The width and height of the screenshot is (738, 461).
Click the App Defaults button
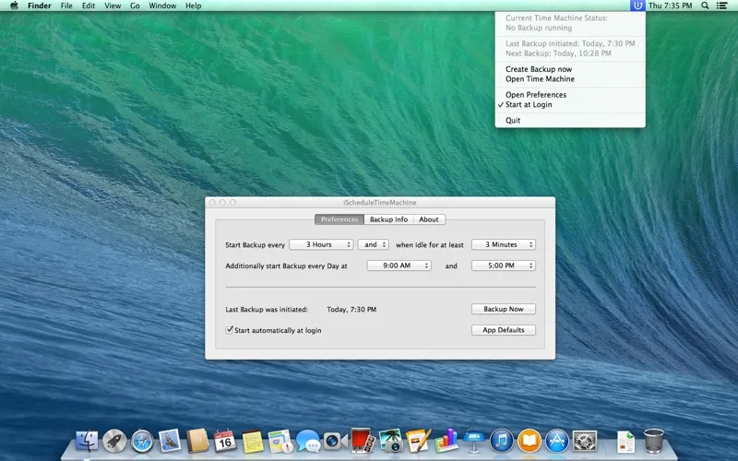tap(503, 330)
